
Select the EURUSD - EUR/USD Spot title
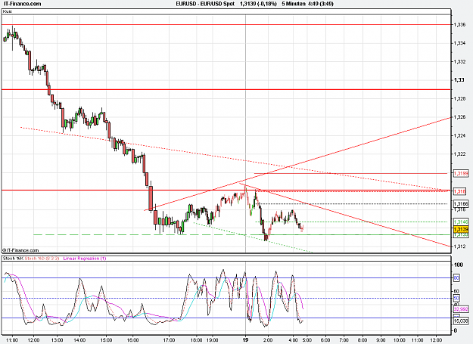click(x=205, y=4)
